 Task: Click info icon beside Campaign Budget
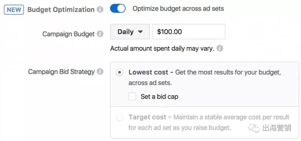(x=100, y=34)
